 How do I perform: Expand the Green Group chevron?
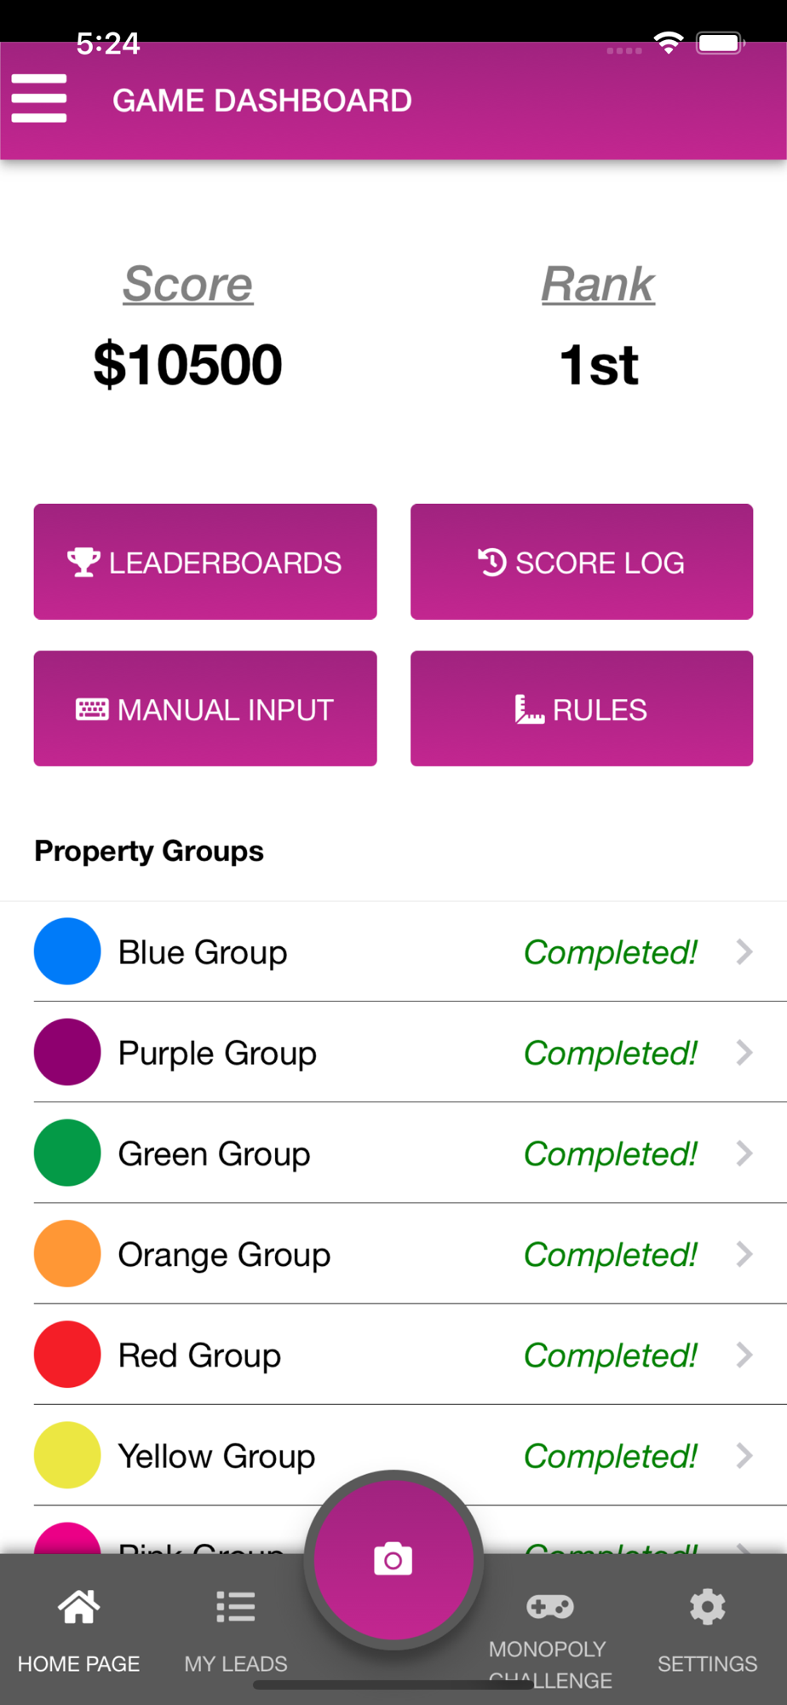point(744,1153)
